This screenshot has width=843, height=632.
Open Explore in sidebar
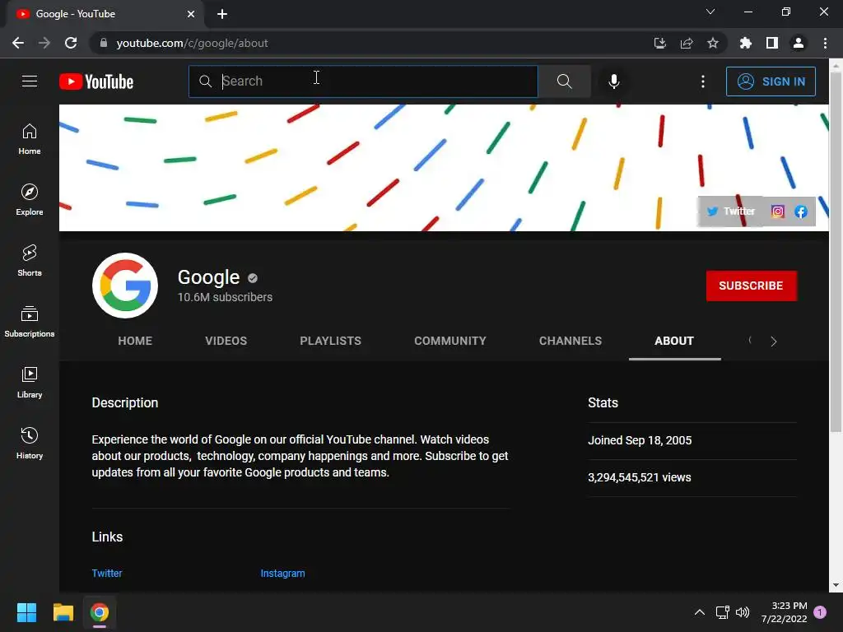30,200
